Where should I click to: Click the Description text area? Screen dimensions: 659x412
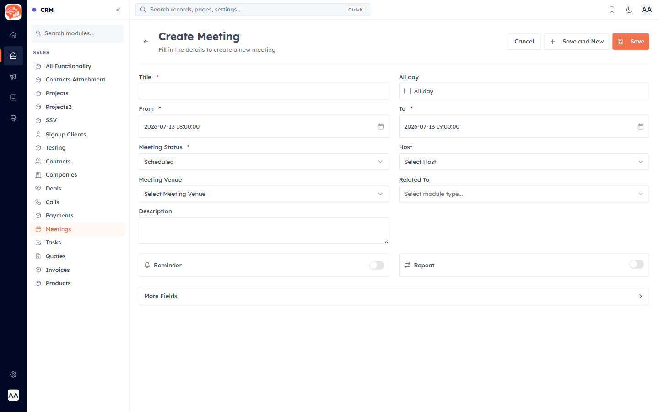click(264, 230)
